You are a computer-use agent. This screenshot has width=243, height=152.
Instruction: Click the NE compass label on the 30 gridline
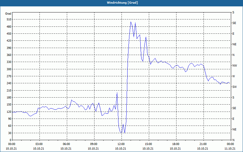click(x=234, y=130)
